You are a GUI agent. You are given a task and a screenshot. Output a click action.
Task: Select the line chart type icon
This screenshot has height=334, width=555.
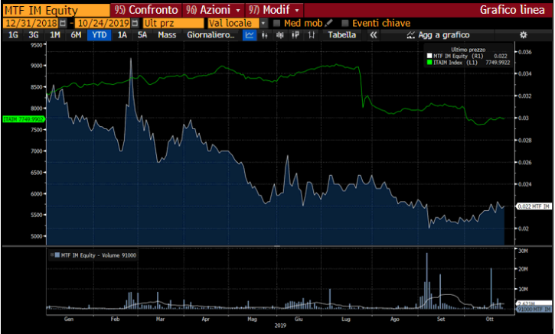tap(250, 35)
